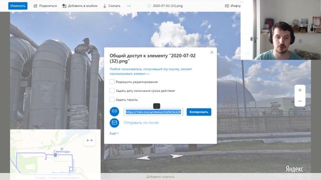Move panorama along the left arrow
Screen dimensions: 321x180
(x=143, y=158)
